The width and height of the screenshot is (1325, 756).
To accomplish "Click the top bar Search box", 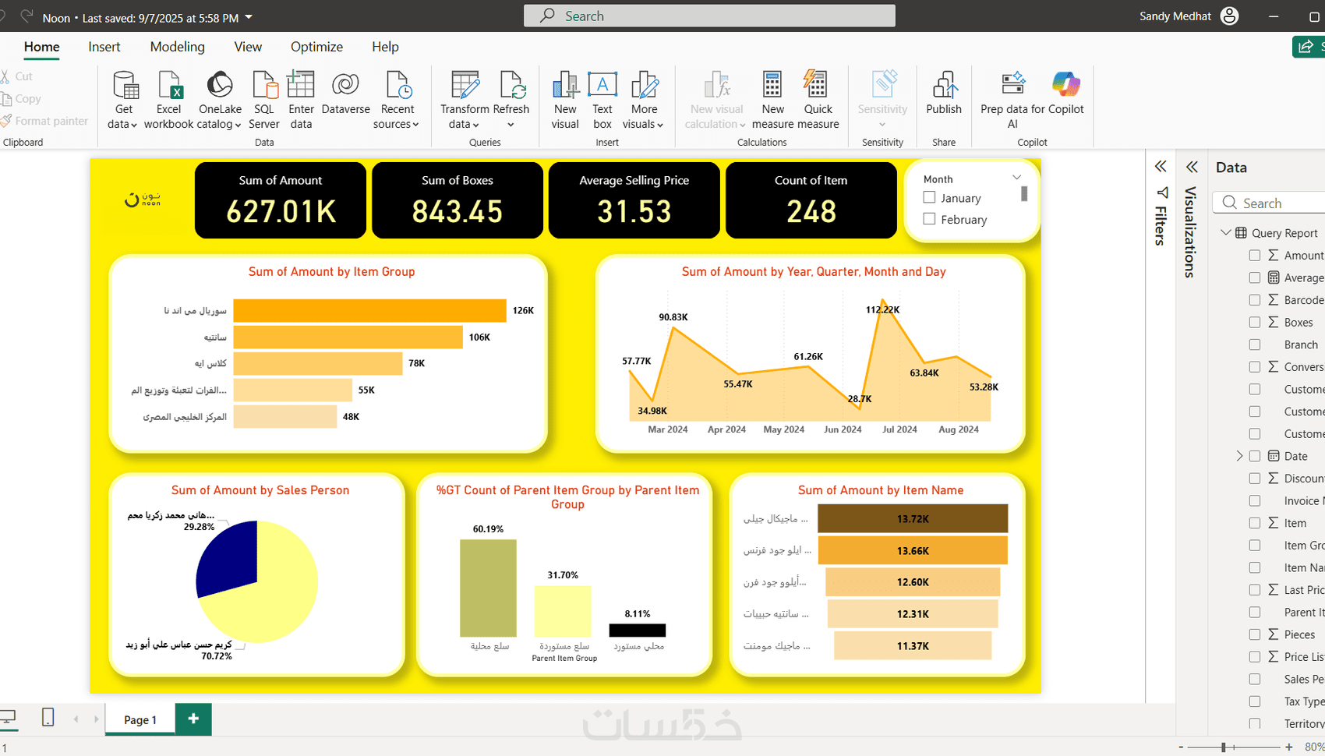I will [x=709, y=16].
